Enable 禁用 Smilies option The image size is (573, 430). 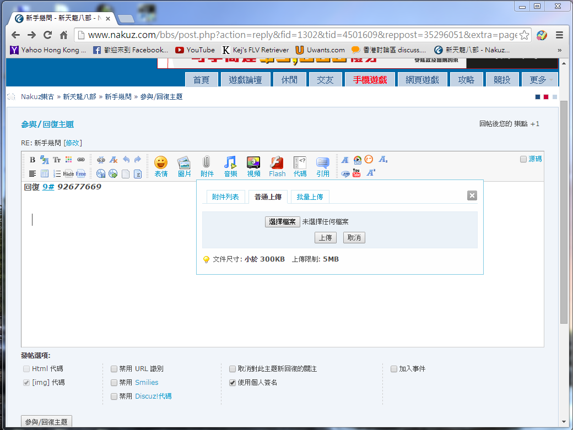pyautogui.click(x=114, y=383)
